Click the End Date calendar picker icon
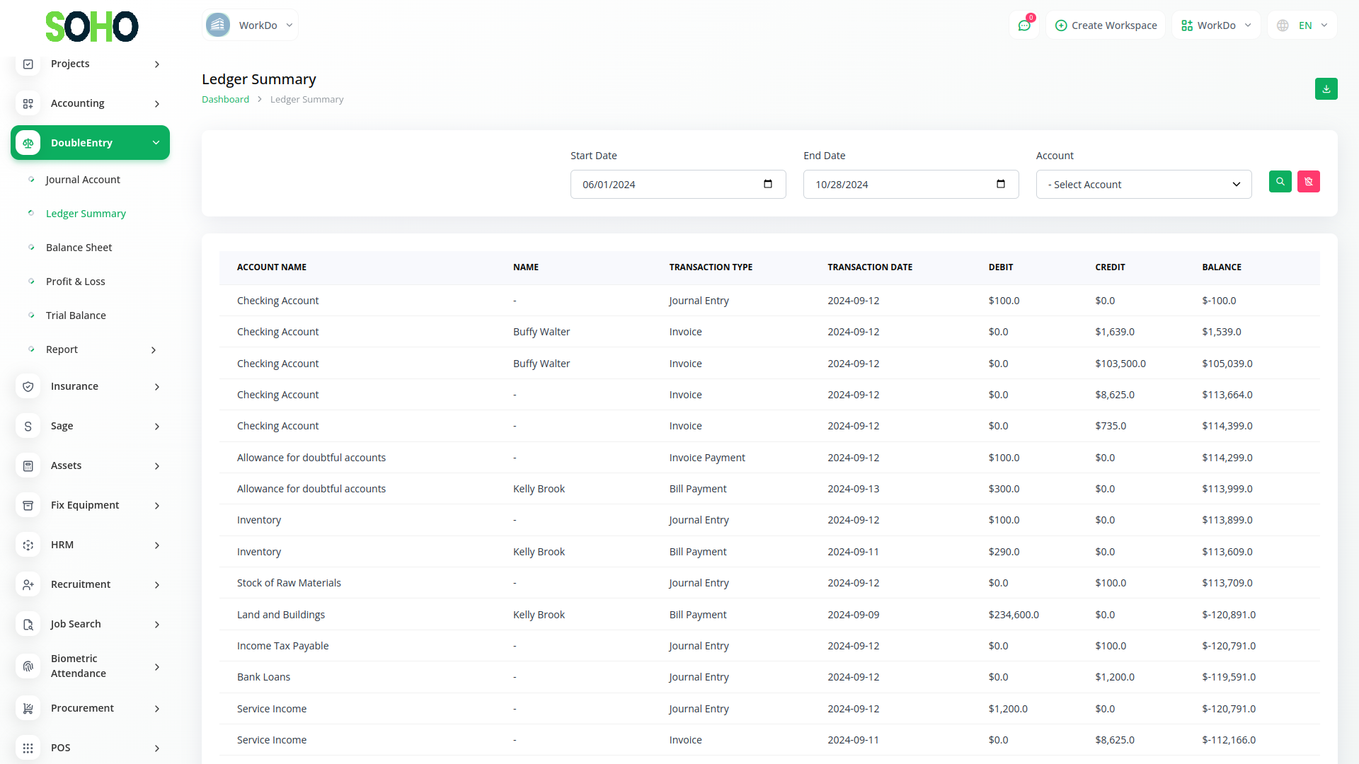1359x764 pixels. (x=1001, y=184)
